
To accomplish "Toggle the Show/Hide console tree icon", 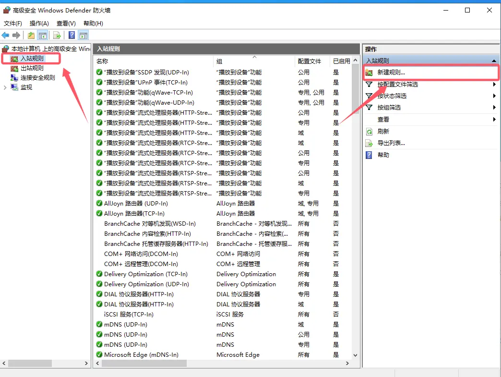I will tap(43, 35).
